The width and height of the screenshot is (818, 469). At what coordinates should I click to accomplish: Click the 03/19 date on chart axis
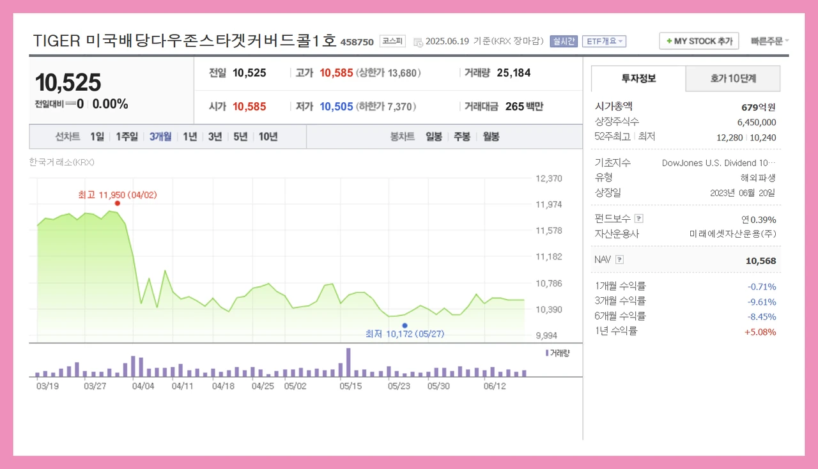(47, 387)
